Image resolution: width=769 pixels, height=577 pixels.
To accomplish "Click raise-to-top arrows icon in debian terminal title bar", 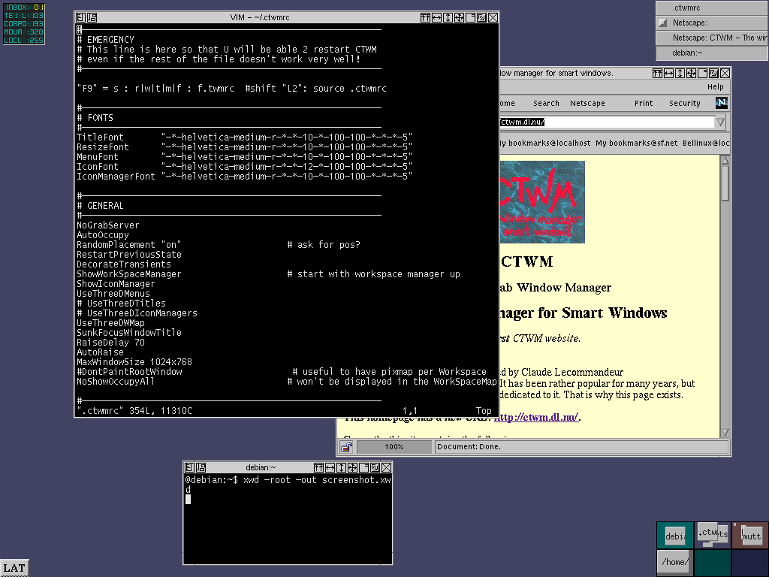I will click(318, 467).
